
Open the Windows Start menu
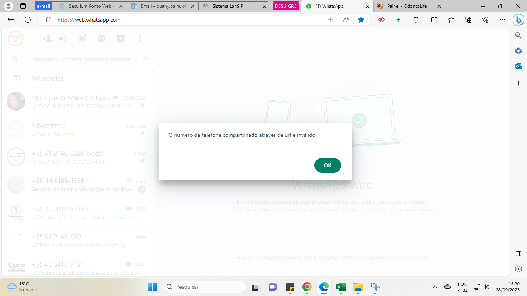tap(153, 287)
